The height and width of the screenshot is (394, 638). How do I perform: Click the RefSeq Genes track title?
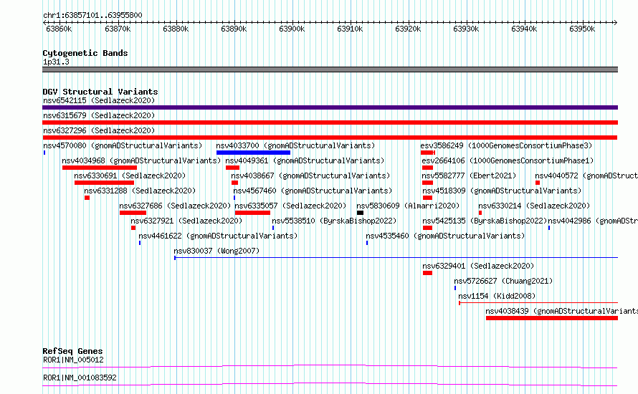click(72, 351)
